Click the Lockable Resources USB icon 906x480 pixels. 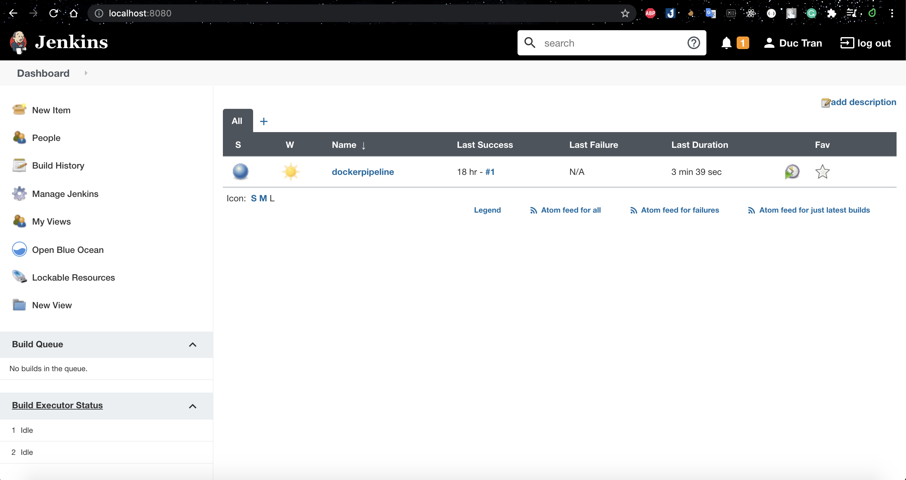pyautogui.click(x=19, y=277)
